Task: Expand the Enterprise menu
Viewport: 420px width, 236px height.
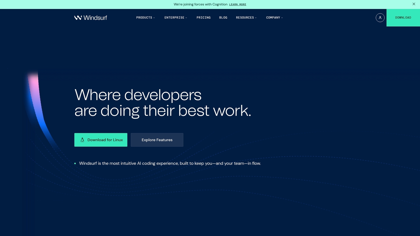Action: click(174, 17)
